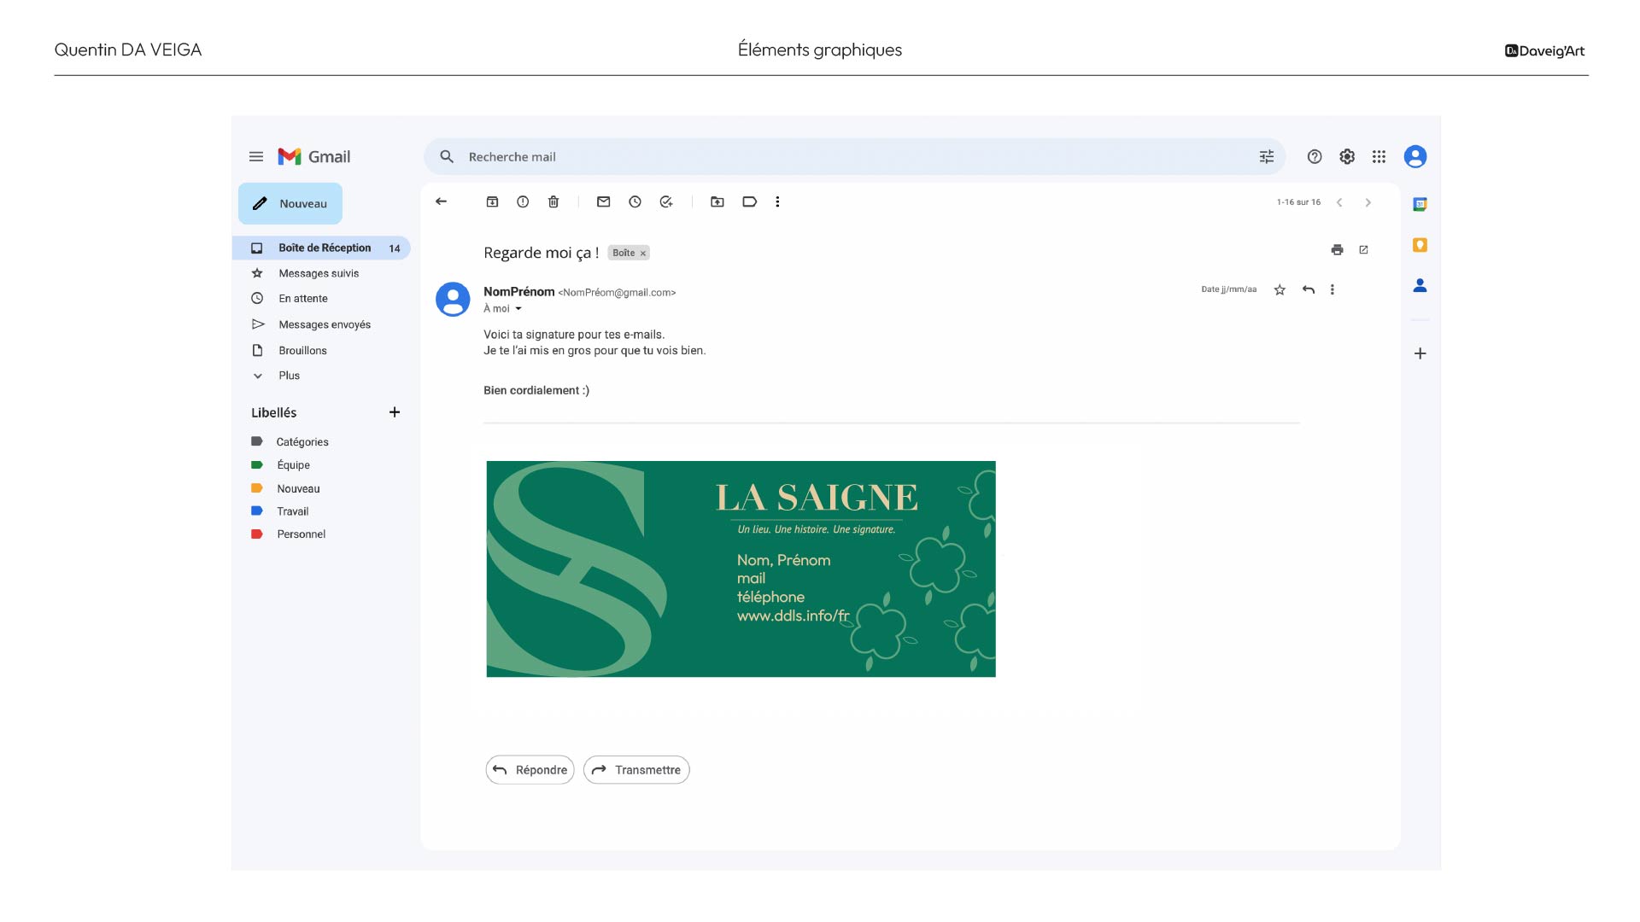The height and width of the screenshot is (922, 1640).
Task: Add email to Tasks
Action: [666, 201]
